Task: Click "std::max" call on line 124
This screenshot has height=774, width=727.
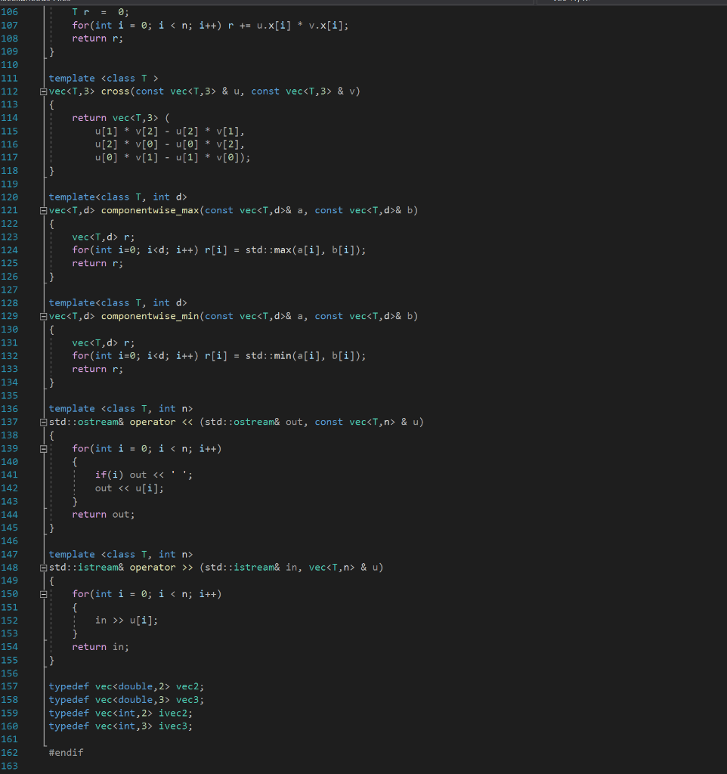Action: pyautogui.click(x=268, y=250)
